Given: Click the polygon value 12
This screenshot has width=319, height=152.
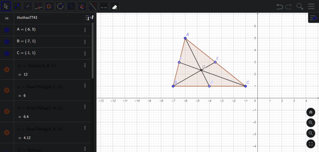Looking at the screenshot, I should tap(26, 74).
